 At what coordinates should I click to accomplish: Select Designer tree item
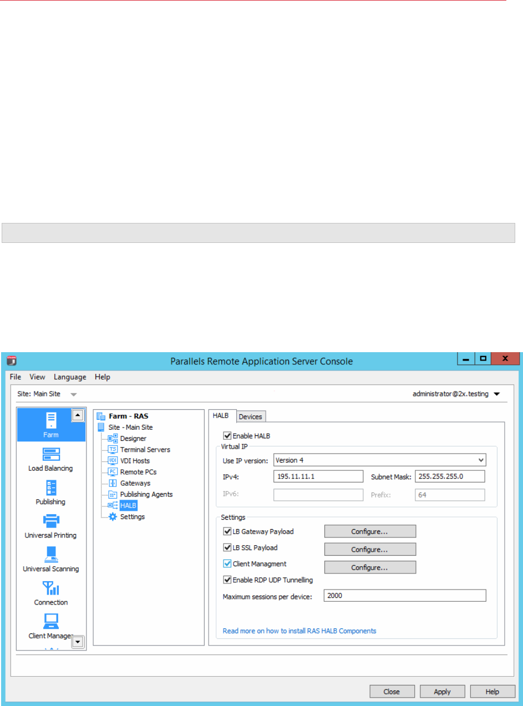pyautogui.click(x=133, y=438)
